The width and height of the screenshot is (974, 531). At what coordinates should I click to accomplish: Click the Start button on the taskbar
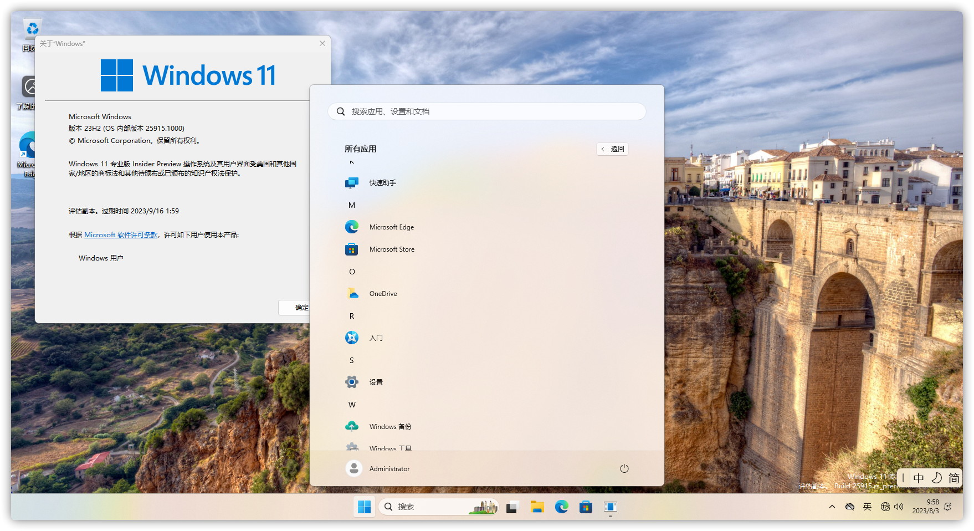(364, 507)
